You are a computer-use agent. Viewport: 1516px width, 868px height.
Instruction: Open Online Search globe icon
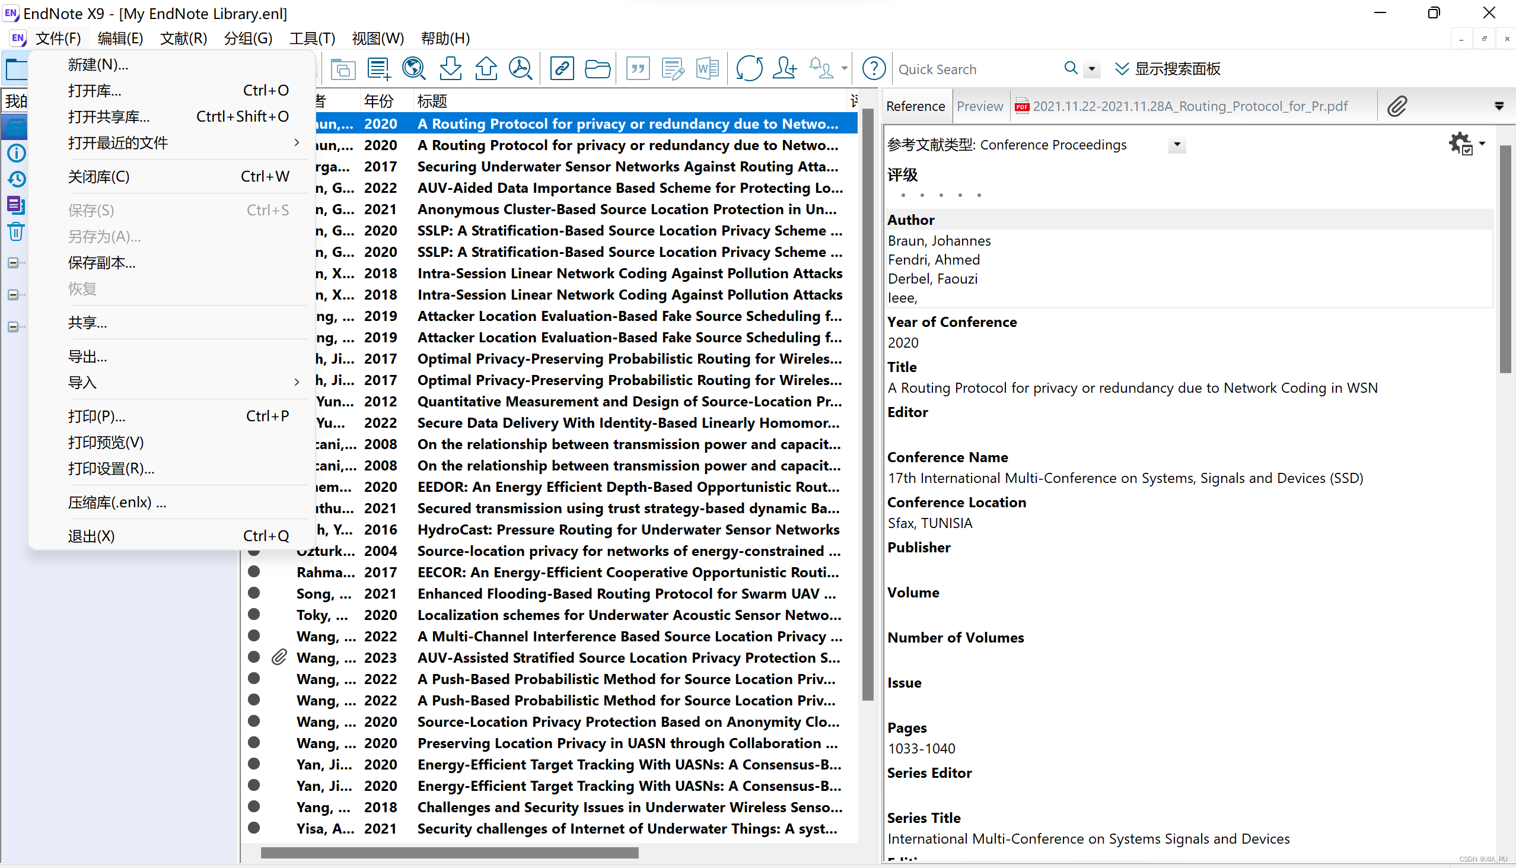(413, 69)
